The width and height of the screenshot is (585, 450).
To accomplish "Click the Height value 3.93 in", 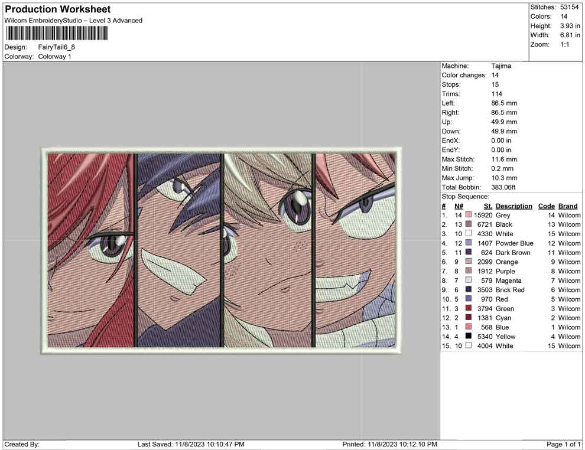I will [570, 26].
